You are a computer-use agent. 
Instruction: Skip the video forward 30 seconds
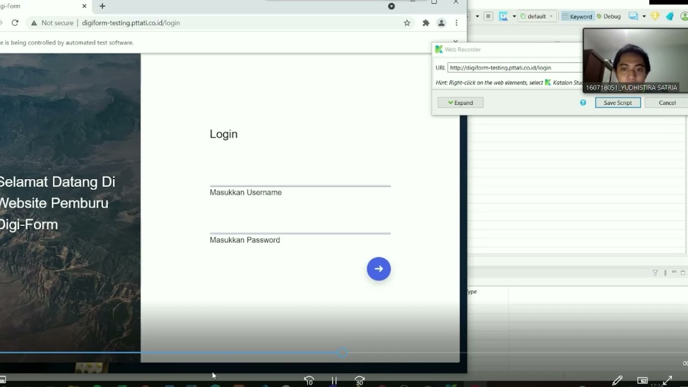[360, 381]
